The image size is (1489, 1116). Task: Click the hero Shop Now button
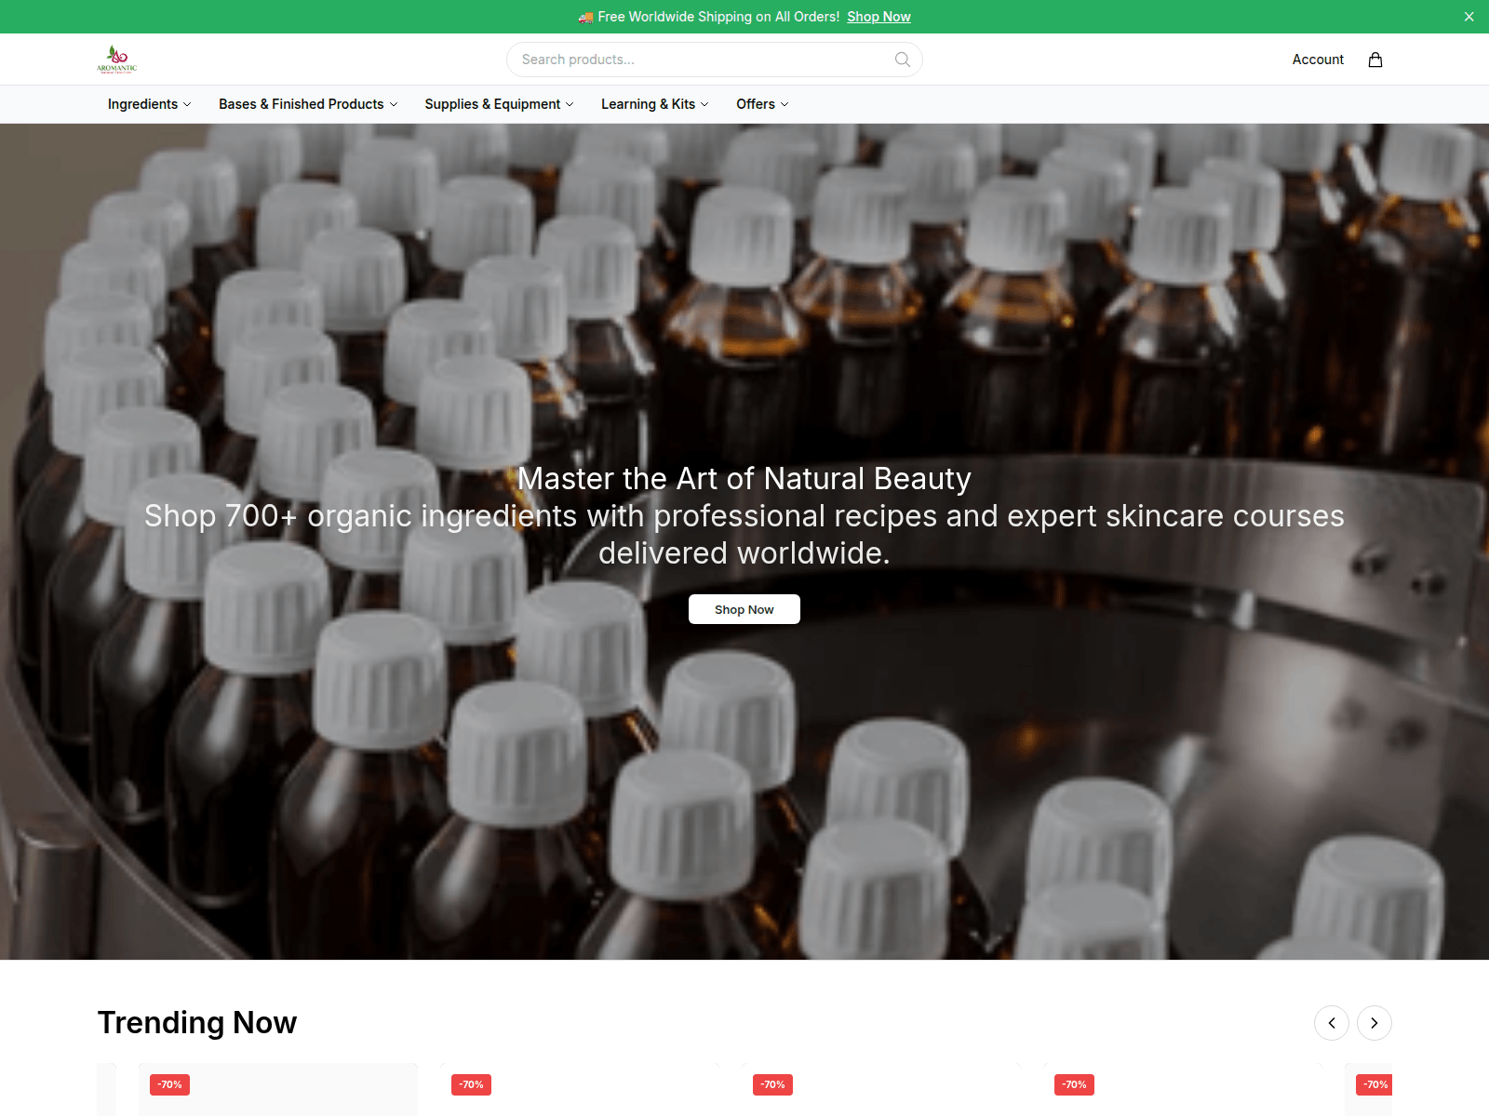[744, 609]
